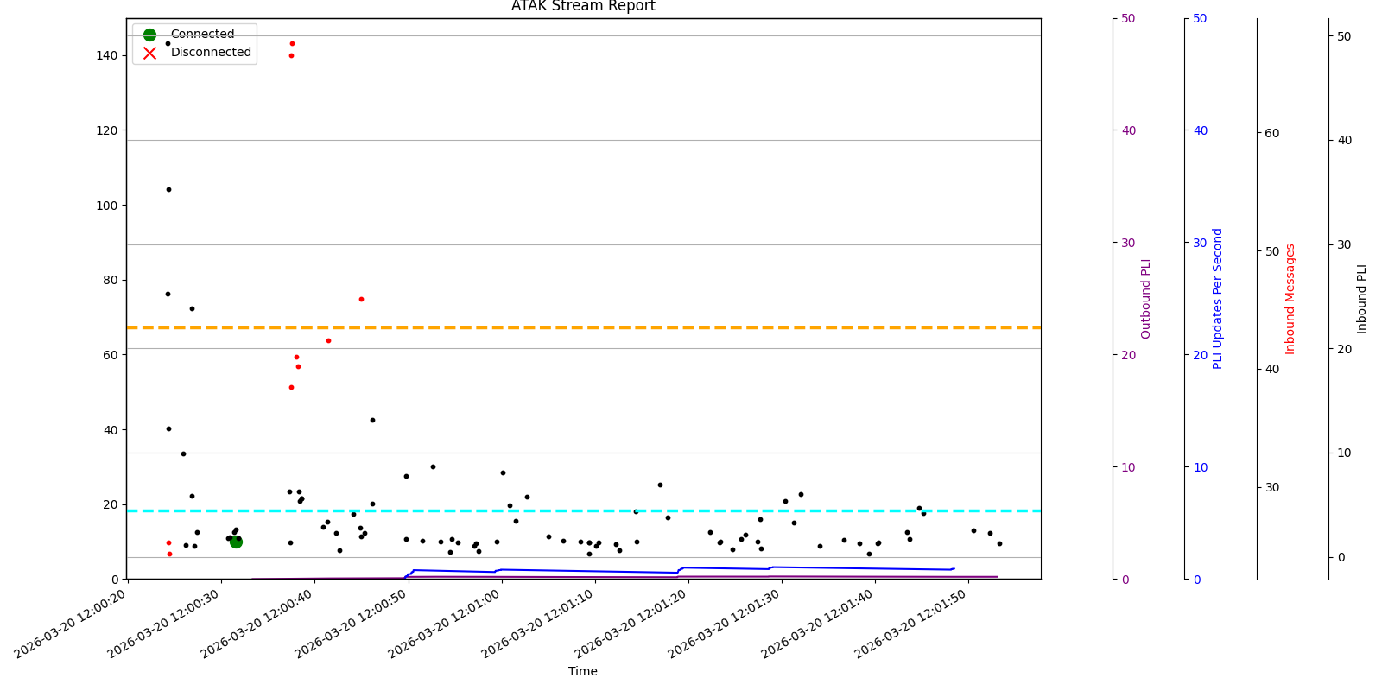This screenshot has height=691, width=1382.
Task: Click the Inbound Messages axis label
Action: pyautogui.click(x=1290, y=299)
